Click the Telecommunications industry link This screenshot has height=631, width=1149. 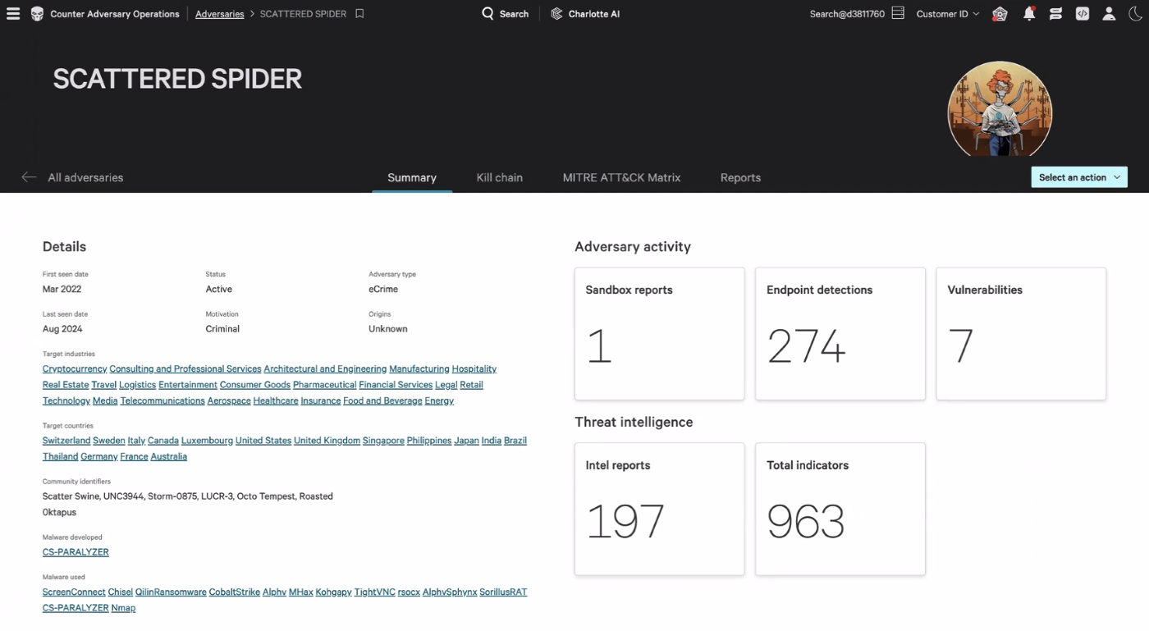pos(163,401)
